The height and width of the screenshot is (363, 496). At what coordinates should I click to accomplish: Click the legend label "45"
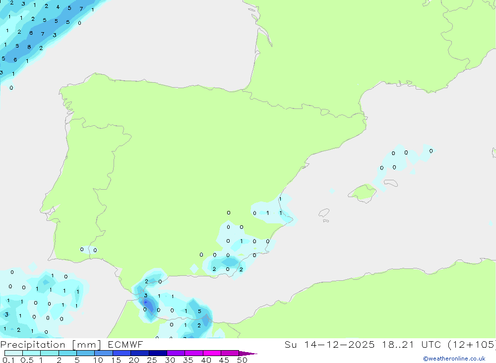tap(224, 360)
